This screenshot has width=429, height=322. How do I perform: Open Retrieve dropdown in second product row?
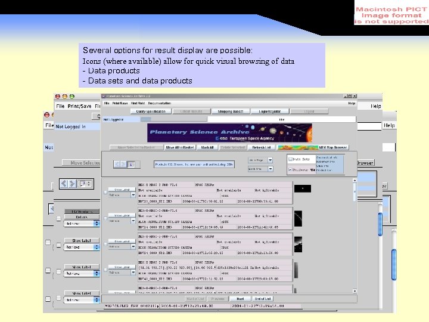coord(122,221)
